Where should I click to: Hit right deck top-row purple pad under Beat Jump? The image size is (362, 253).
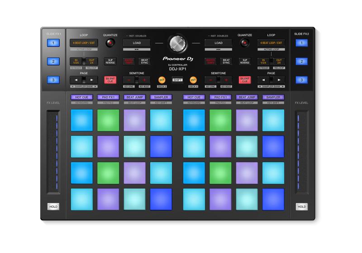click(x=247, y=120)
